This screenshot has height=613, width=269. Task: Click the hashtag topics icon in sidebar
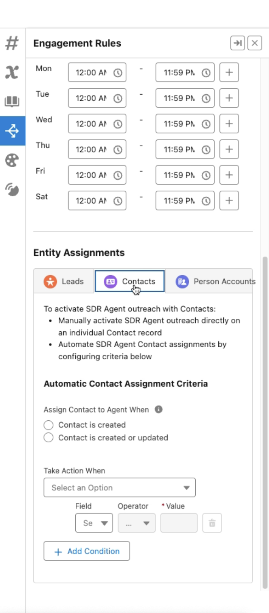12,43
